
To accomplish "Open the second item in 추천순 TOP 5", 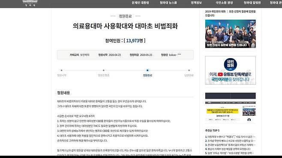I will click(x=230, y=141).
